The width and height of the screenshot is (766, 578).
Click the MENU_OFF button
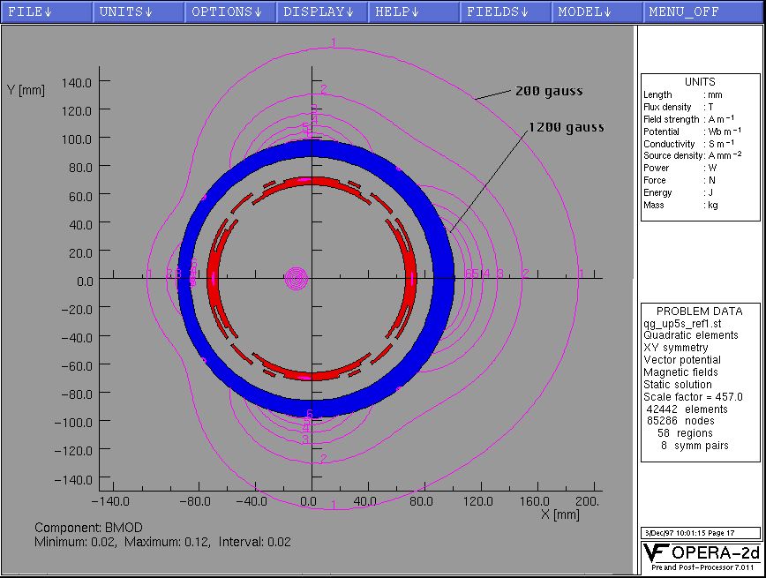704,11
